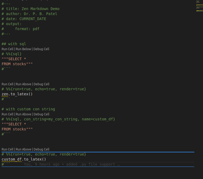Click Run Above for the zen.to_latex() cell
The height and width of the screenshot is (179, 203).
point(24,84)
